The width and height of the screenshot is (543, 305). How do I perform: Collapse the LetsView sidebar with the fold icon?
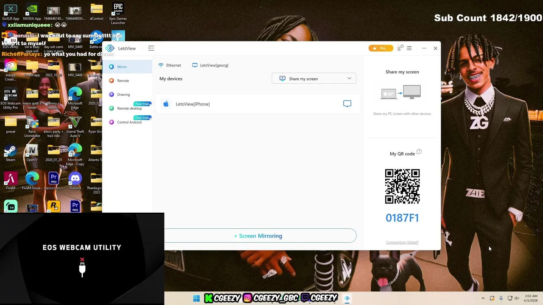pos(151,48)
